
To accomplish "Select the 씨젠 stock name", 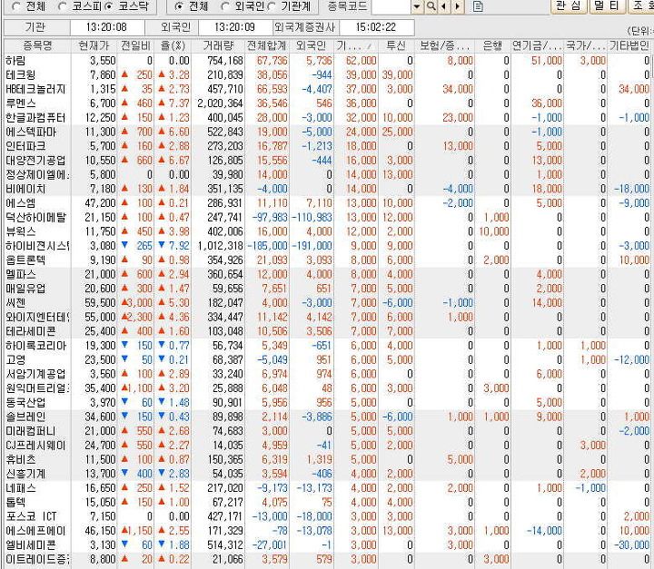I will 15,303.
